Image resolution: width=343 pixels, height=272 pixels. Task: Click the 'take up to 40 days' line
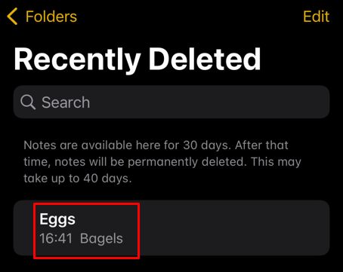(x=78, y=179)
